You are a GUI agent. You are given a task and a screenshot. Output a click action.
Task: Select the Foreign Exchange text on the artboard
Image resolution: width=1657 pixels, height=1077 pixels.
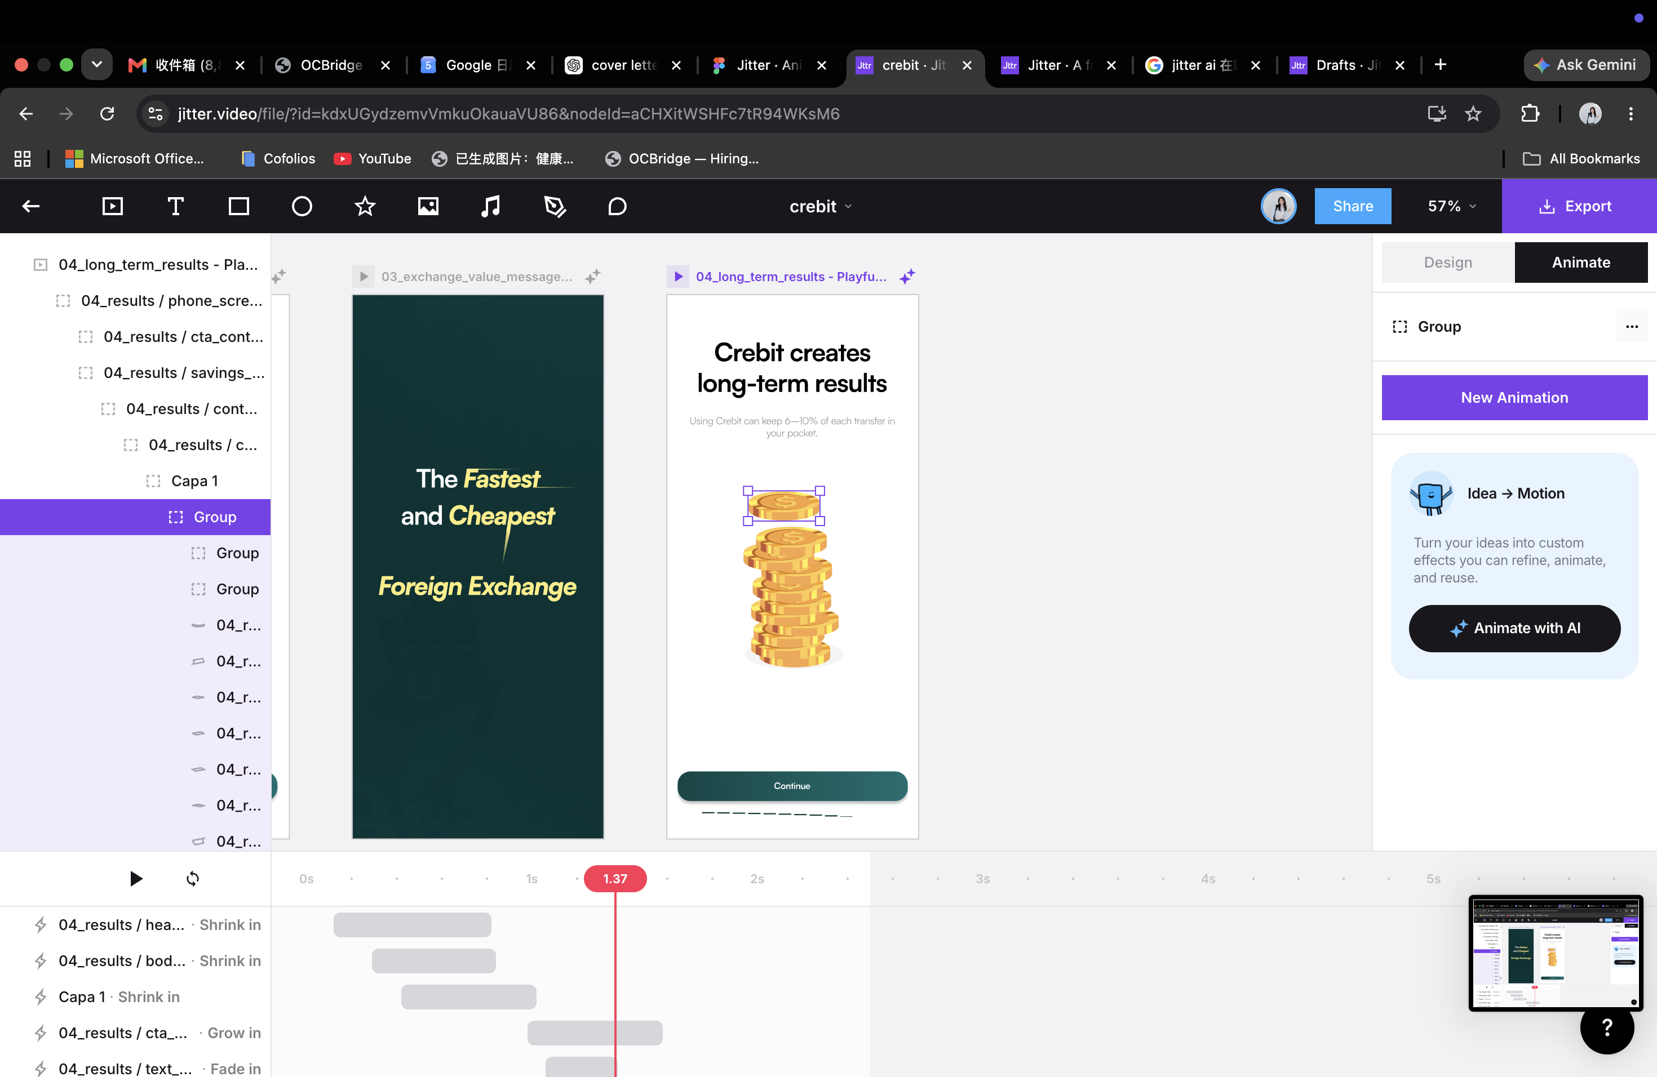tap(477, 586)
